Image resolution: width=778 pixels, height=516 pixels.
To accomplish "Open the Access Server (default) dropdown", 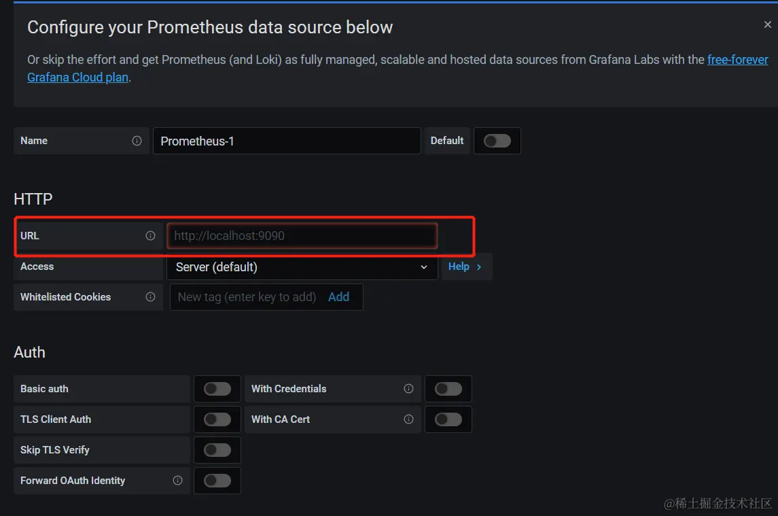I will [x=301, y=267].
